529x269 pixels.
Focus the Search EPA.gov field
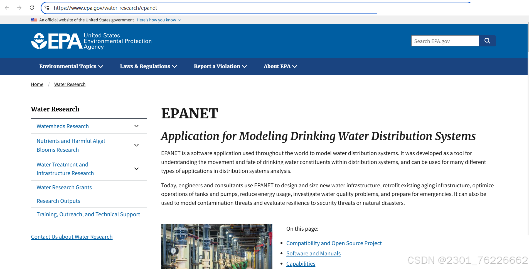click(445, 41)
